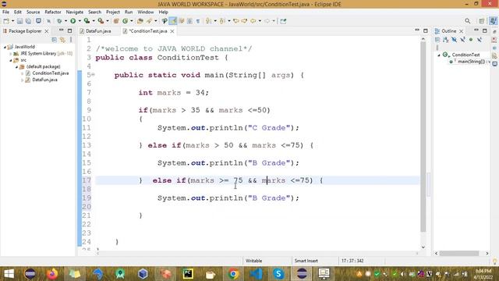Collapse the (default package) node
Image resolution: width=499 pixels, height=281 pixels.
(16, 67)
